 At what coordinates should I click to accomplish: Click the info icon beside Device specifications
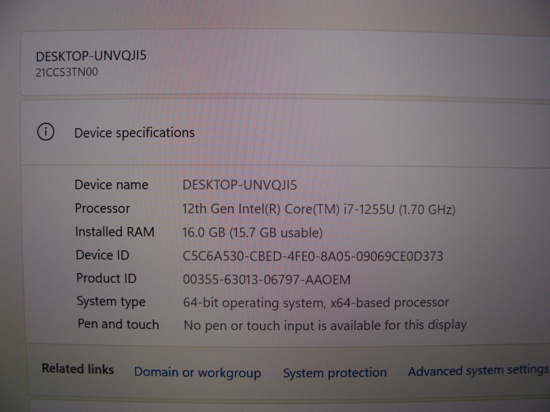click(46, 132)
